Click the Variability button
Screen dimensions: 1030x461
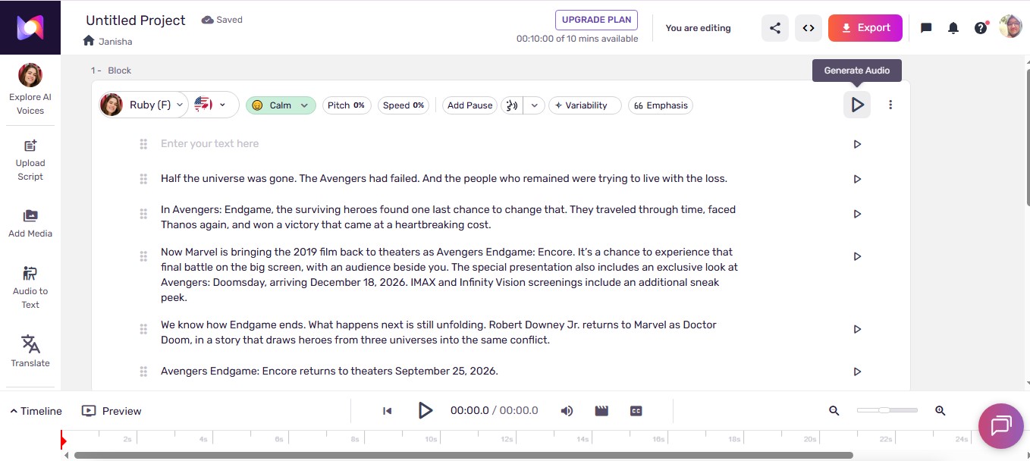pos(585,105)
